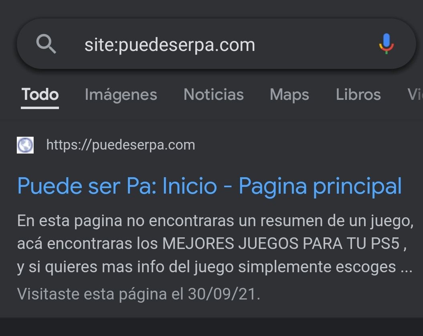Image resolution: width=423 pixels, height=336 pixels.
Task: Click the snippet text starting with En esta pagina
Action: pyautogui.click(x=215, y=244)
